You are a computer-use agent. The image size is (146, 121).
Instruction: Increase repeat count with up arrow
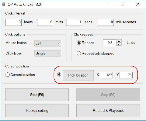(119, 41)
